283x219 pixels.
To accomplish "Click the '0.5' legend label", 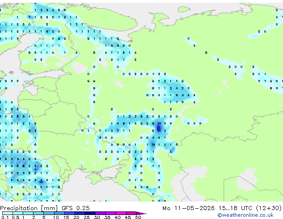I will pos(16,217).
